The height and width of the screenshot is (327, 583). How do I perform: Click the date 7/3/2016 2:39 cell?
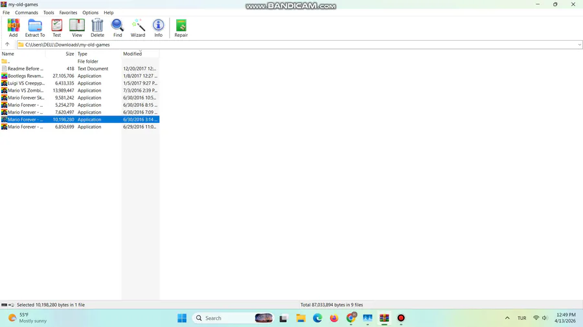[x=140, y=90]
